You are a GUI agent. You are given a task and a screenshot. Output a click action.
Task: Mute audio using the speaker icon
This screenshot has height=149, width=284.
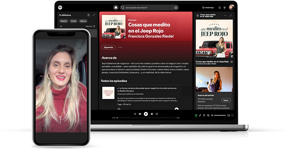212,115
